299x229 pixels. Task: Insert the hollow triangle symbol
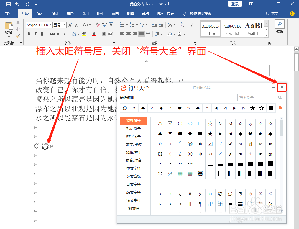click(x=160, y=123)
